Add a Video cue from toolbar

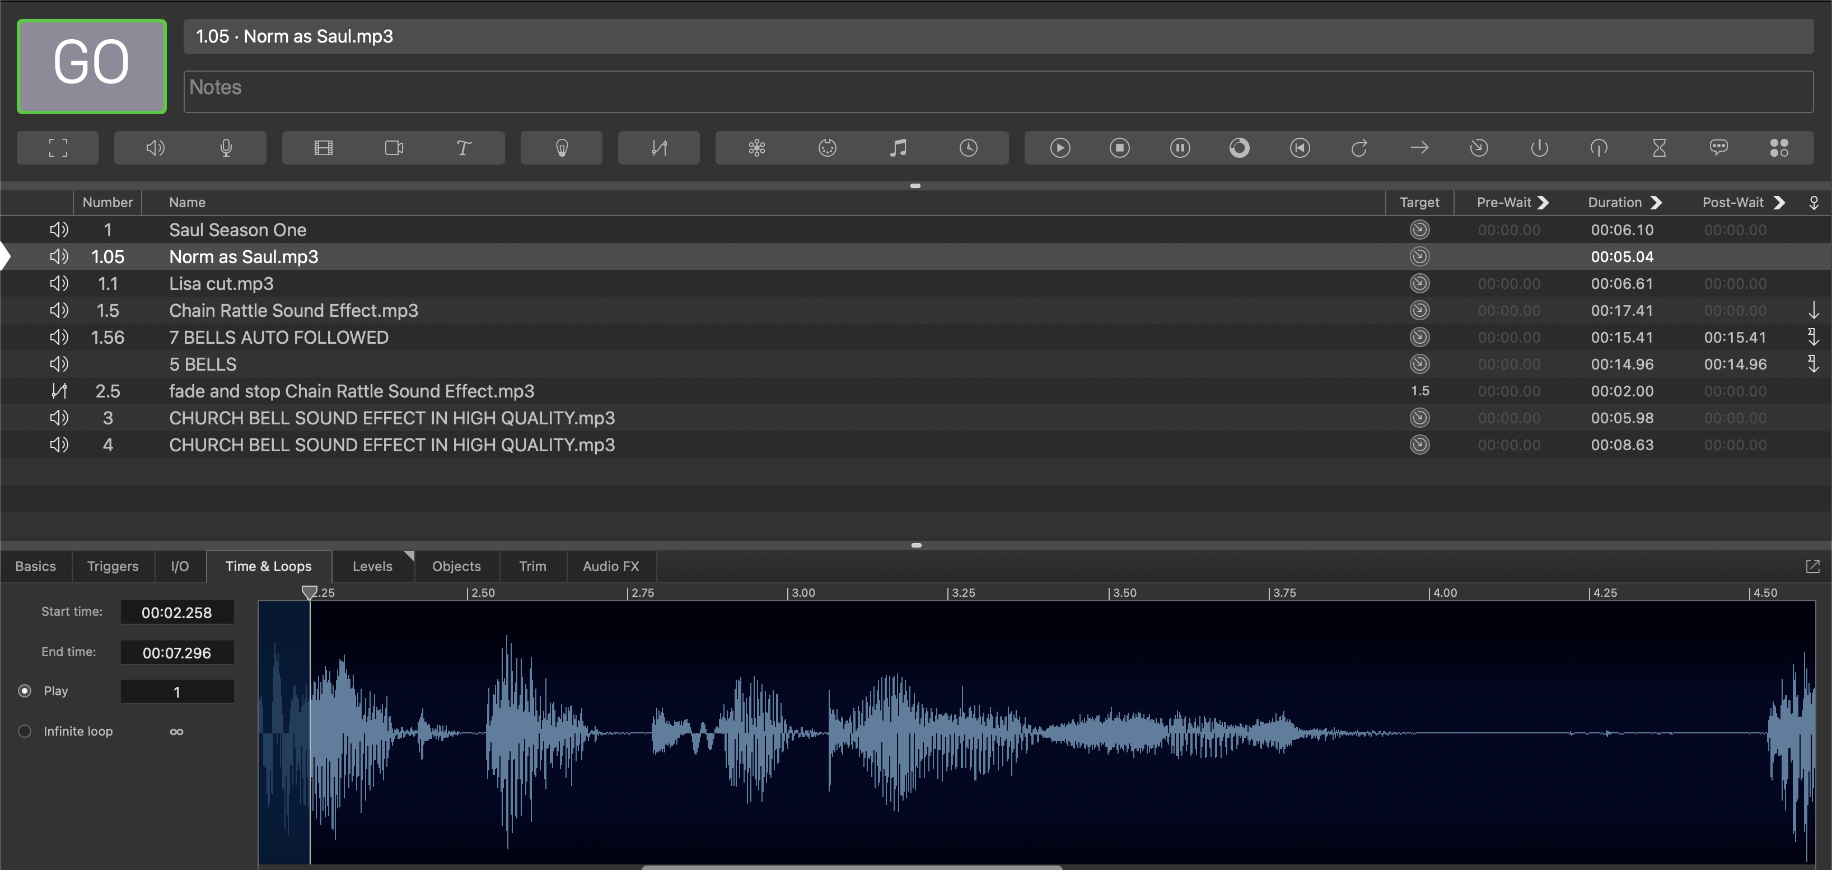tap(324, 147)
